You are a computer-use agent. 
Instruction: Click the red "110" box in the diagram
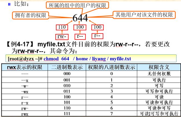click(x=62, y=27)
